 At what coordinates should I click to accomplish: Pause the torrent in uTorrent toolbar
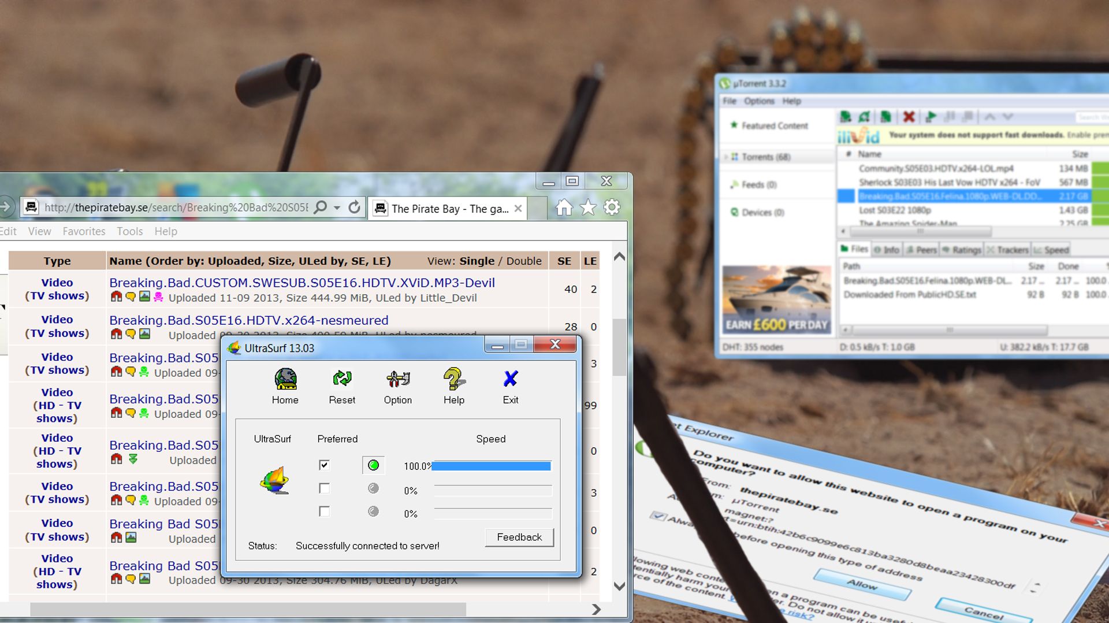[950, 117]
